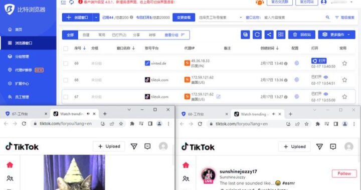Click the list layout icon button

click(x=281, y=34)
